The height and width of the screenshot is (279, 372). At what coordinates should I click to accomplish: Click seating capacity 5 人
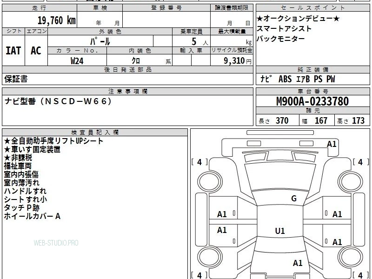click(200, 42)
